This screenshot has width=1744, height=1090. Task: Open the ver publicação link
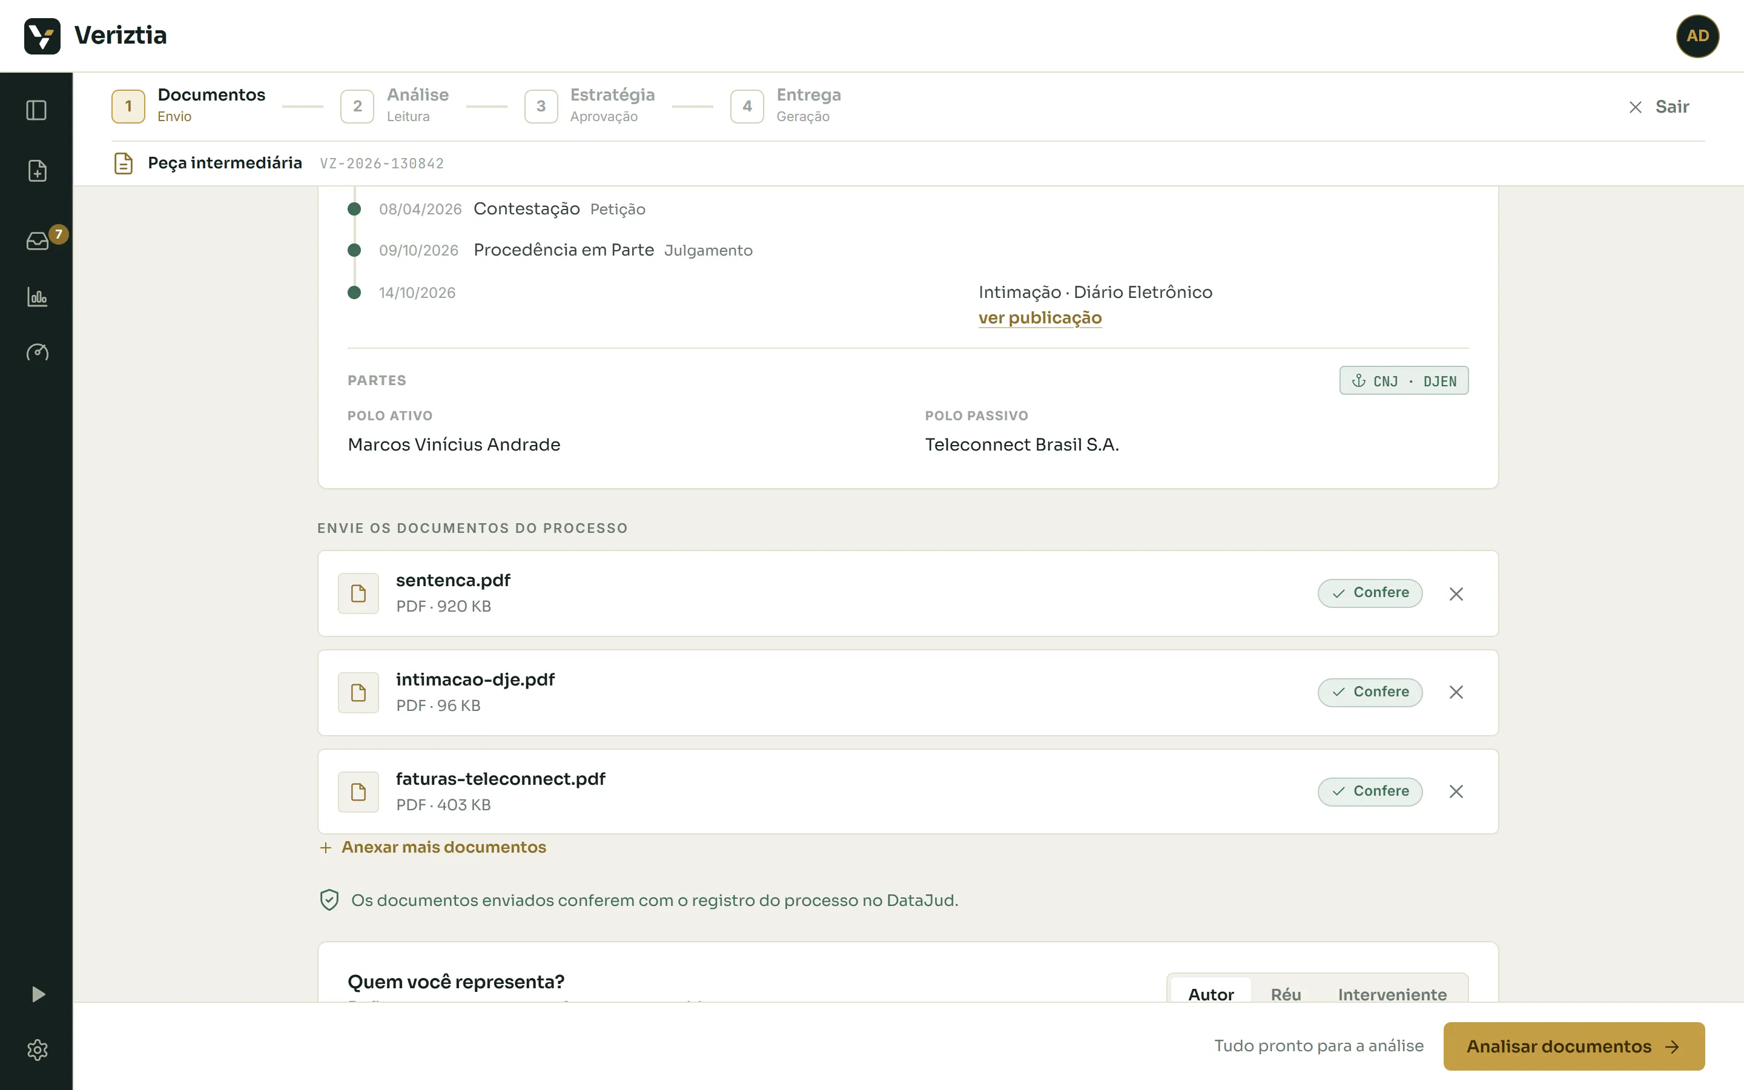1040,318
